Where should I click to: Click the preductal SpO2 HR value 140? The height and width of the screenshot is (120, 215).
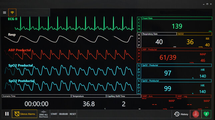tap(203, 76)
